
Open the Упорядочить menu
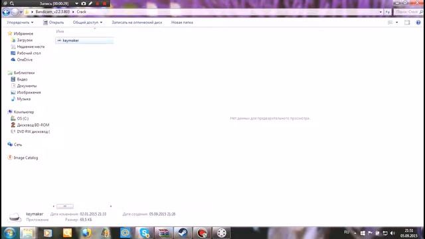tap(20, 23)
